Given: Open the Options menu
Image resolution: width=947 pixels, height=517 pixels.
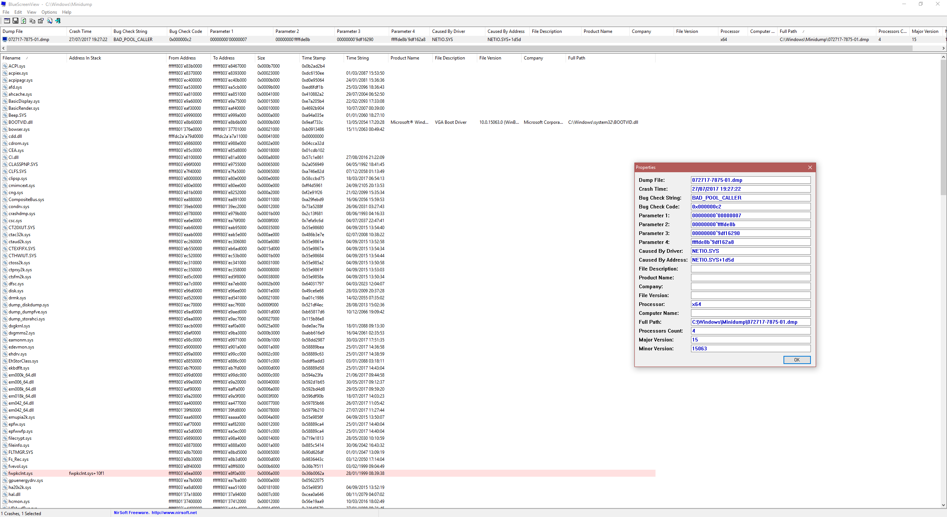Looking at the screenshot, I should [x=49, y=12].
